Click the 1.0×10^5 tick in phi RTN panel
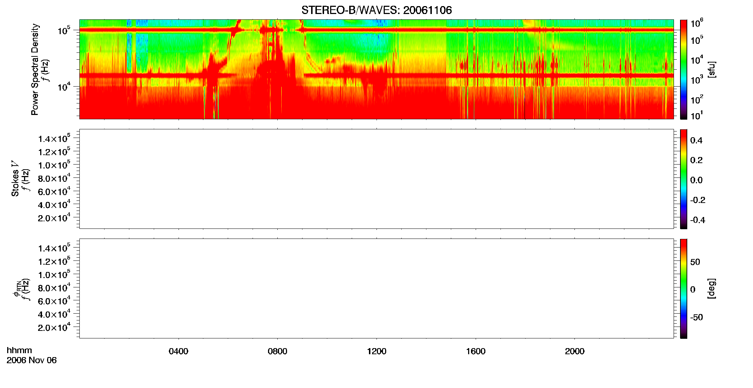Screen dimensions: 753x388 click(54, 274)
